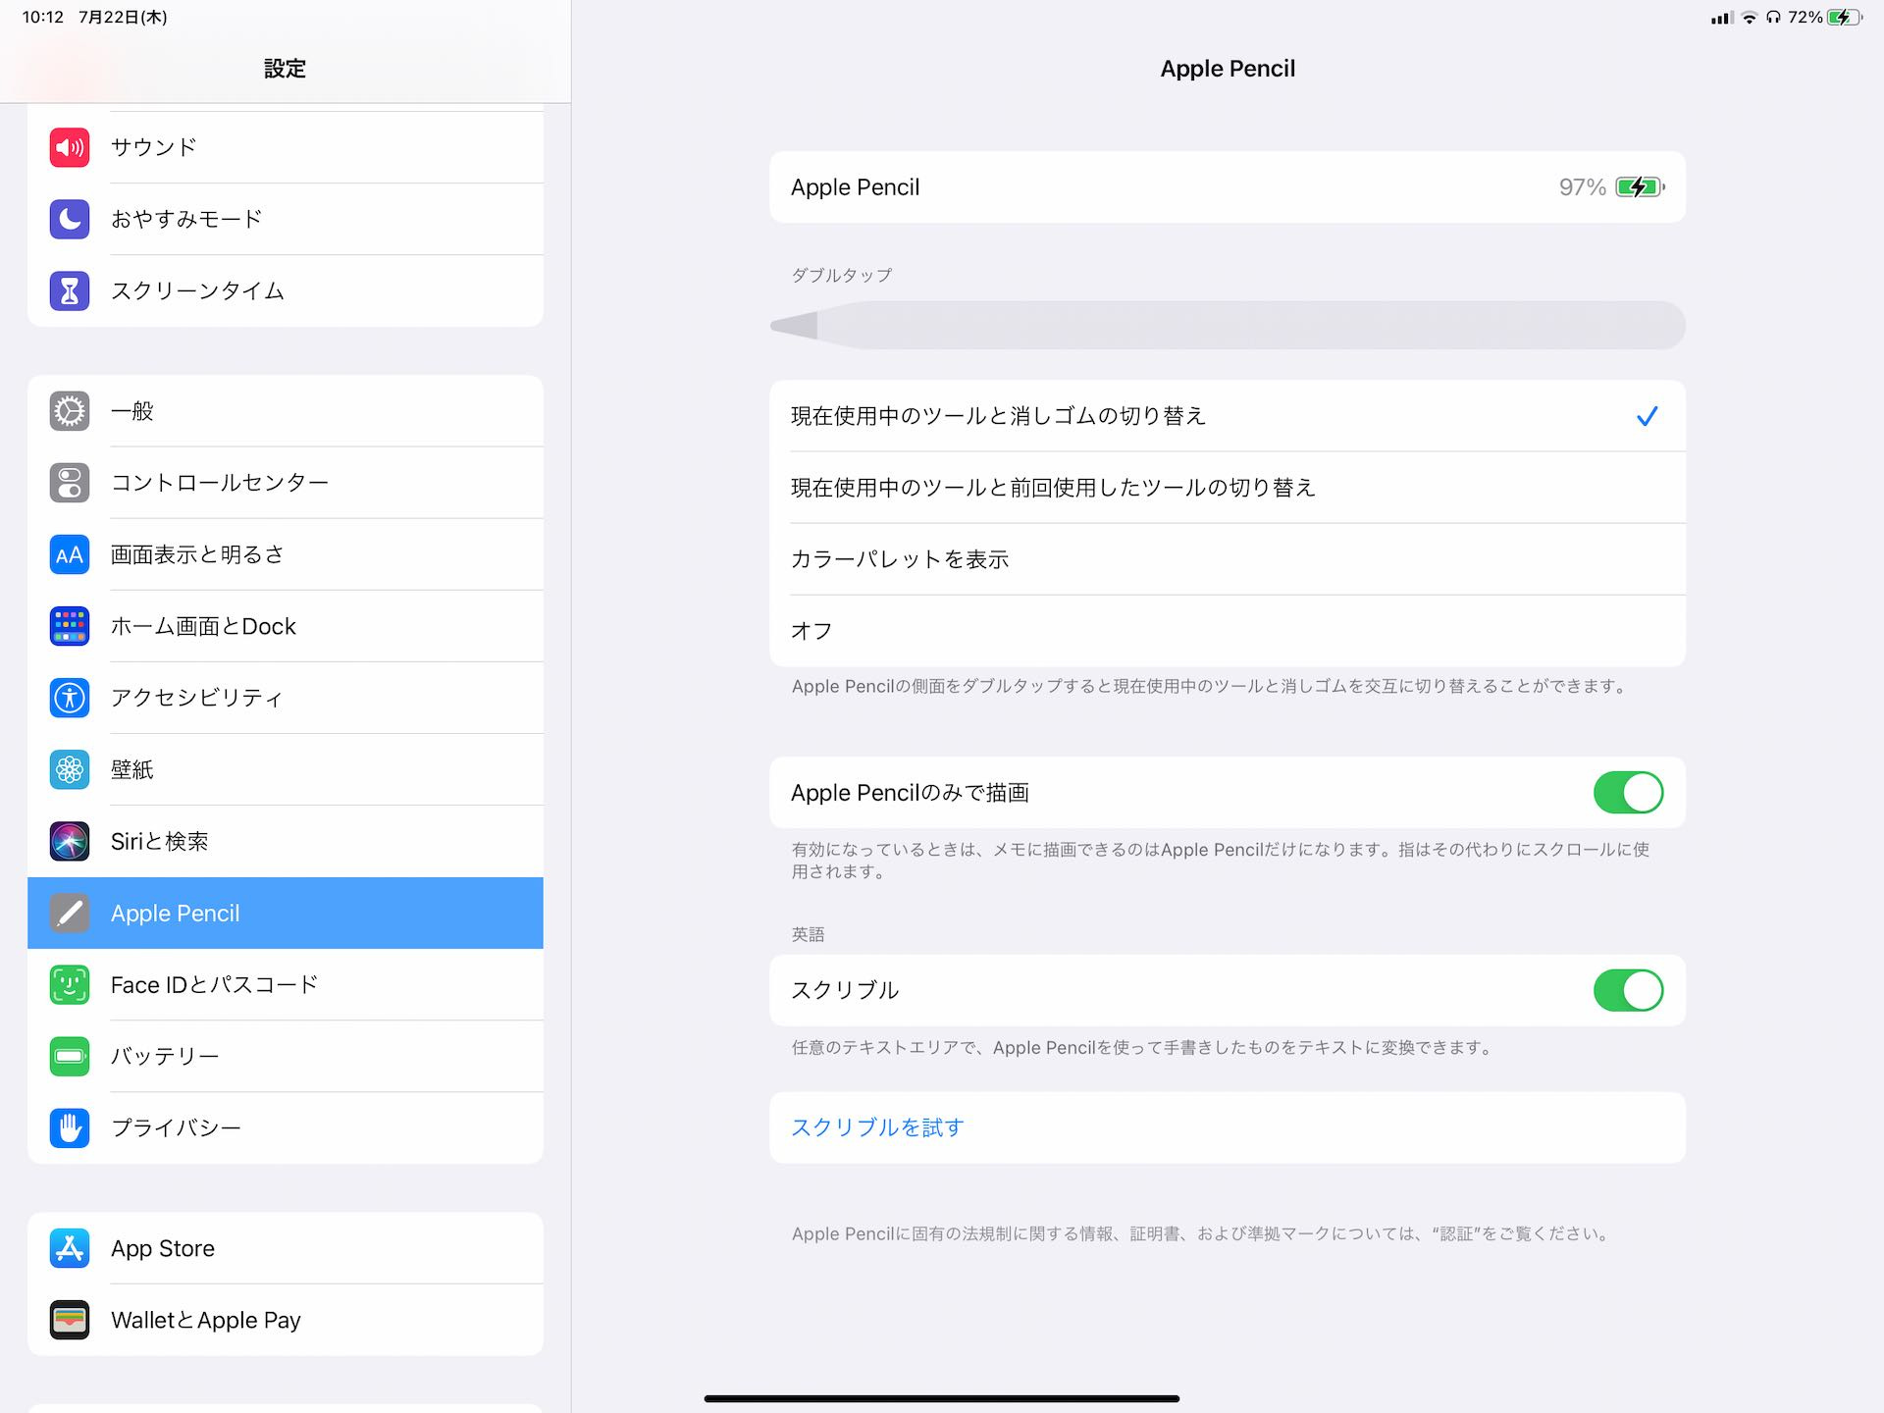Open 画面表示と明るさ settings
Screen dimensions: 1884x1413
point(286,554)
